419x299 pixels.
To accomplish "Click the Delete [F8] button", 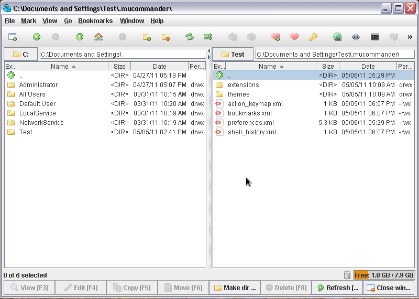I will click(x=286, y=288).
